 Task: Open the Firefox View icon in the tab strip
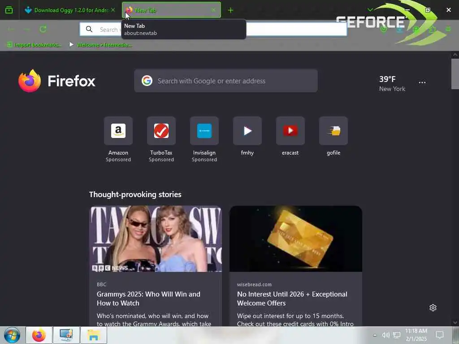(x=9, y=10)
